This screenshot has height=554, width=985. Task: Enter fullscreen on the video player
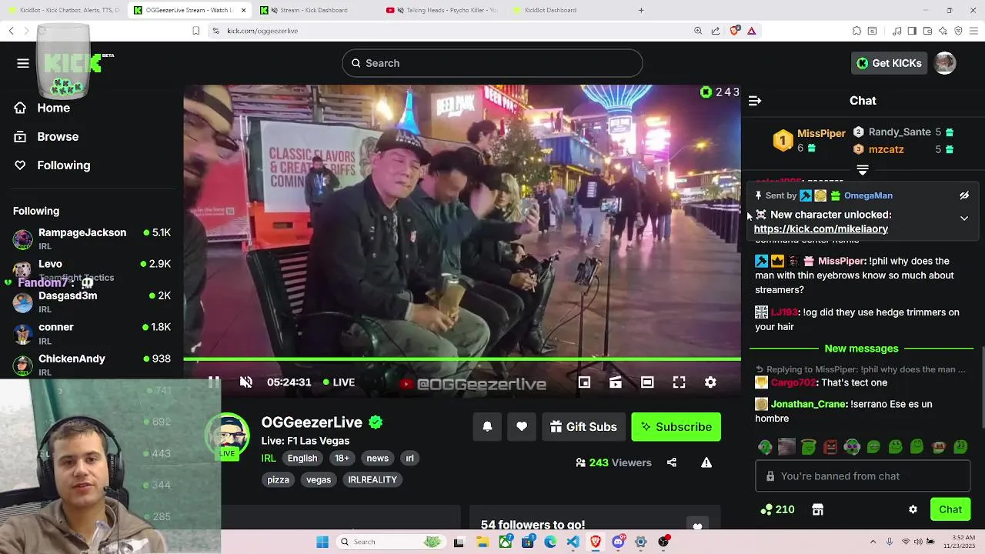click(679, 382)
